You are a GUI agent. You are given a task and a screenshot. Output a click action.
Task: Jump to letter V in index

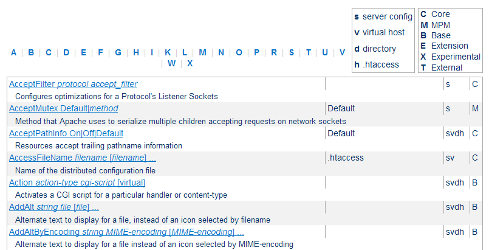click(342, 52)
